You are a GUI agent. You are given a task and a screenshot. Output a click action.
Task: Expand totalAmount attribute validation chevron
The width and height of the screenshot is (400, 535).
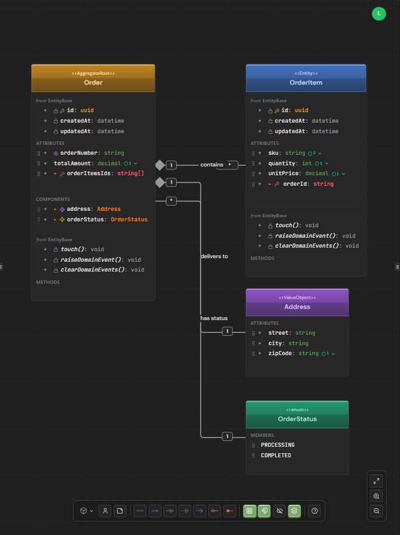tap(135, 164)
